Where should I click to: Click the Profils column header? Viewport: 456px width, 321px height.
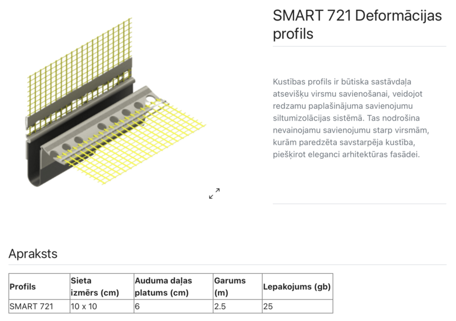click(x=23, y=287)
